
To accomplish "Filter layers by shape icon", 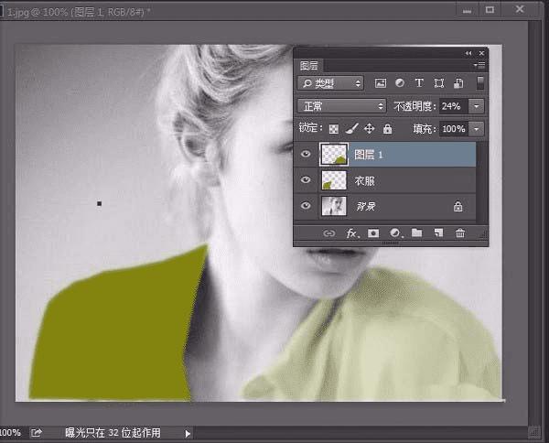I will [x=438, y=83].
